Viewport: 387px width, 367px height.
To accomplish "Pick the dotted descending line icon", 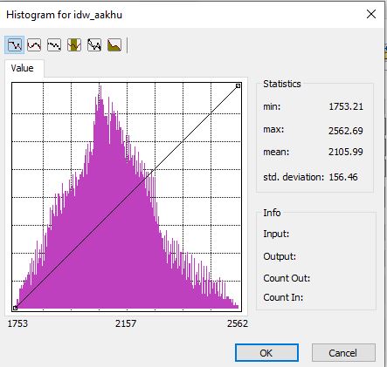I will (54, 45).
